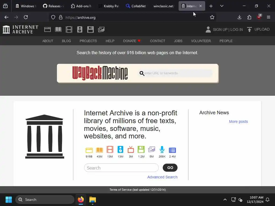The image size is (275, 206).
Task: Open the red Video collection icon
Action: [110, 150]
